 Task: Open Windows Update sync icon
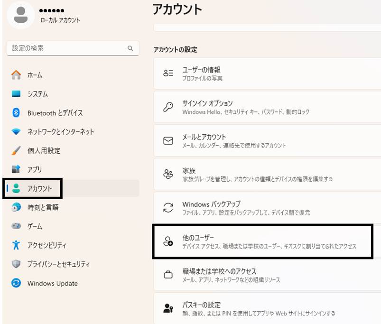(x=16, y=283)
